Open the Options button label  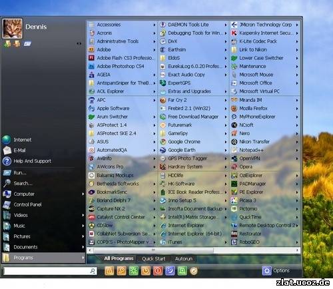click(281, 270)
